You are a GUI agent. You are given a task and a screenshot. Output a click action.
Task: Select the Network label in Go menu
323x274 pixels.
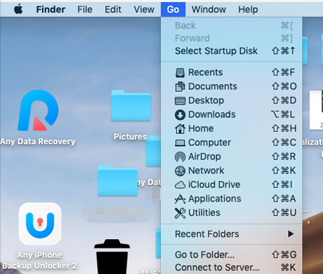click(x=206, y=171)
